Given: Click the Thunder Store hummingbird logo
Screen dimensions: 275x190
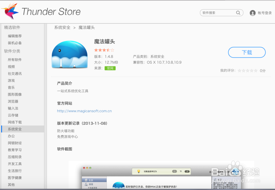Looking at the screenshot, I should (x=10, y=11).
